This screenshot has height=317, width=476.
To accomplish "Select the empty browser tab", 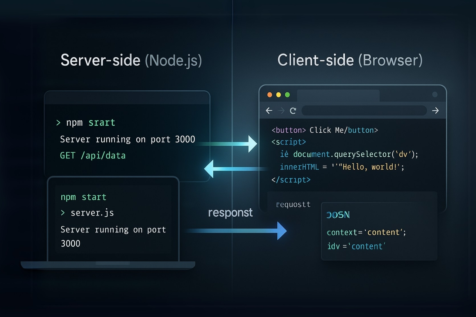I will pyautogui.click(x=338, y=96).
